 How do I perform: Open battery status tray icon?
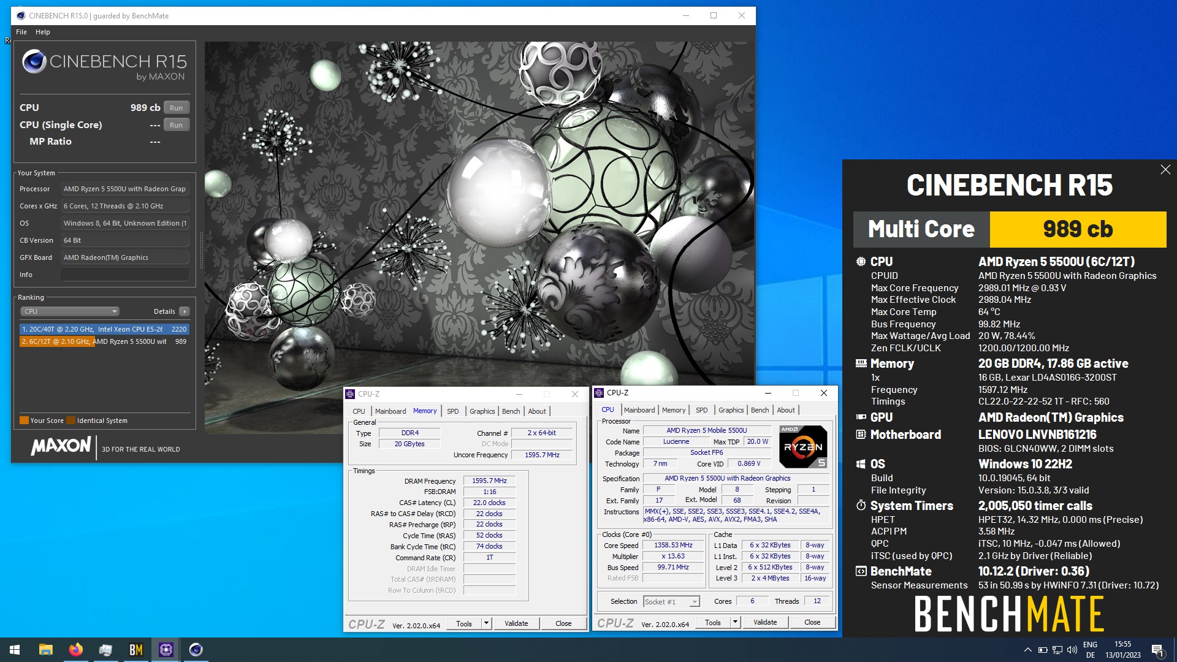coord(1042,650)
